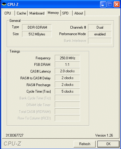121x149 pixels.
Task: Click the CPU-Z logo at bottom left
Action: coord(12,144)
